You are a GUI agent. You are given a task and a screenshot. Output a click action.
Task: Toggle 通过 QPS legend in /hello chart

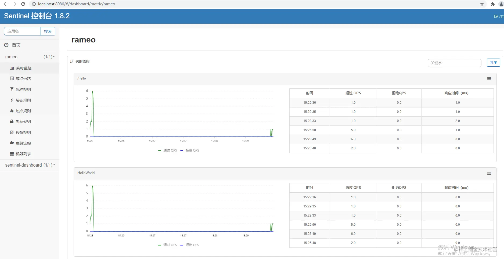pos(168,150)
